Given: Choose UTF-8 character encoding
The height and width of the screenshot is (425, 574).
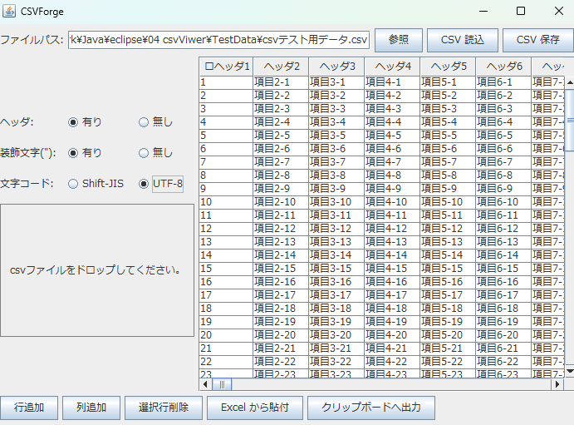Looking at the screenshot, I should pos(144,184).
